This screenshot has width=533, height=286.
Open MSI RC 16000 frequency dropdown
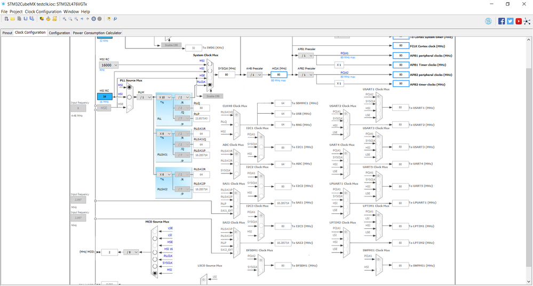coord(109,65)
